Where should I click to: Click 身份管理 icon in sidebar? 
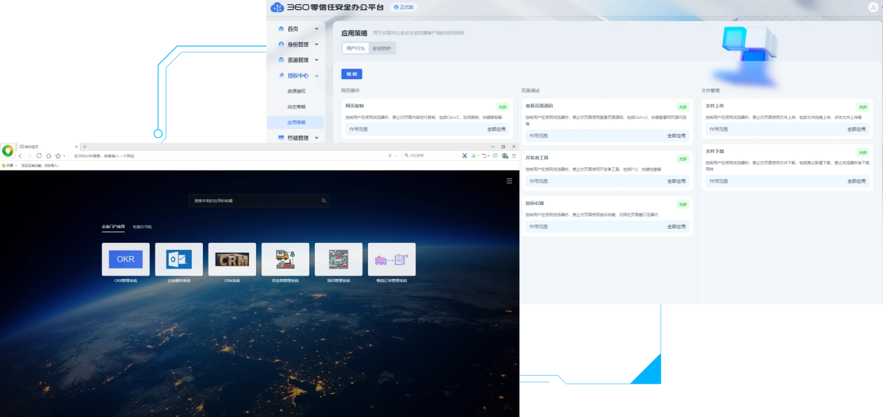(x=281, y=44)
